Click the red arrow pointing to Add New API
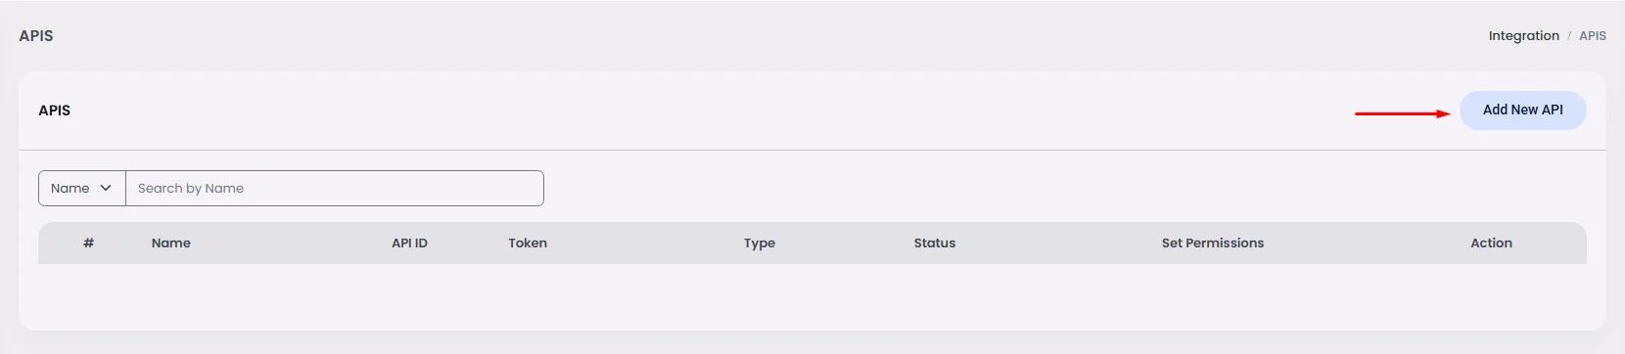Screen dimensions: 1625x354 click(1402, 113)
